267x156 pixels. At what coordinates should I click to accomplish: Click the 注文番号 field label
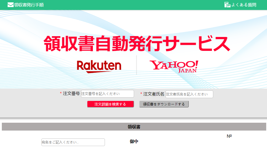(x=71, y=94)
